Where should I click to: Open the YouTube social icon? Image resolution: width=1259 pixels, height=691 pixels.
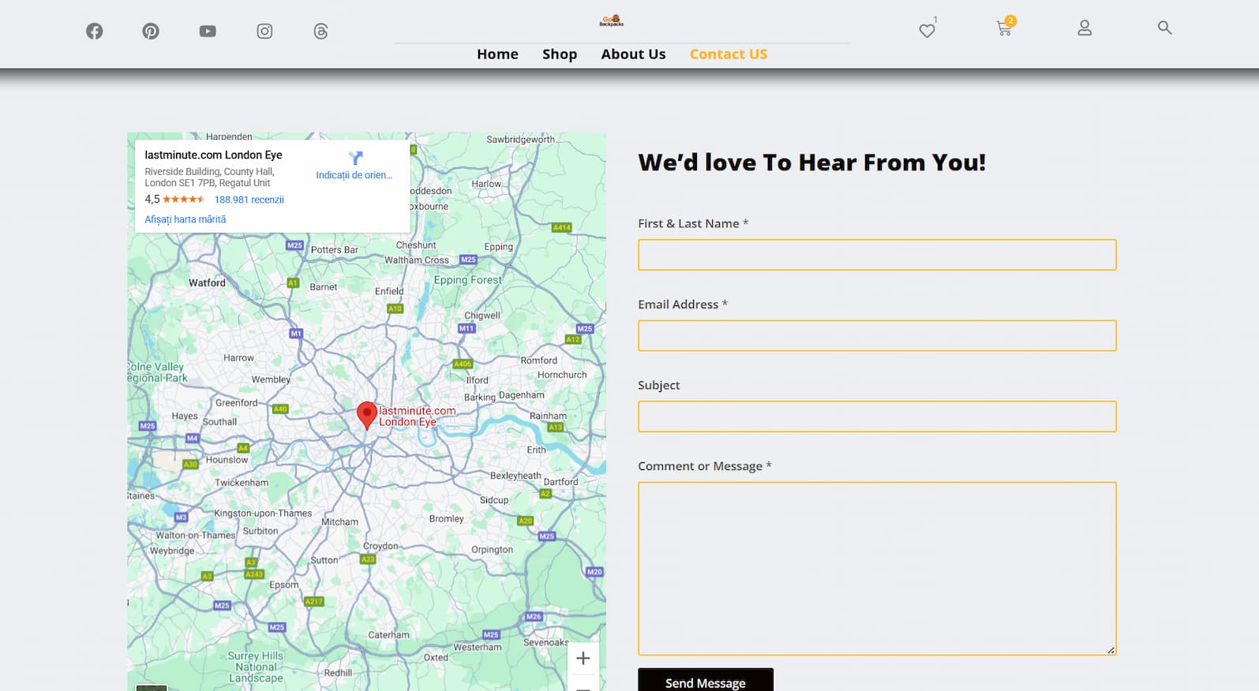point(208,32)
